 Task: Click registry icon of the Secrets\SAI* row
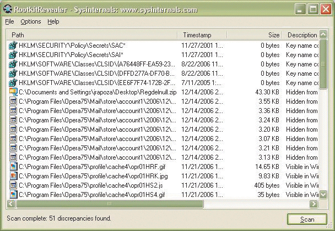(x=13, y=55)
